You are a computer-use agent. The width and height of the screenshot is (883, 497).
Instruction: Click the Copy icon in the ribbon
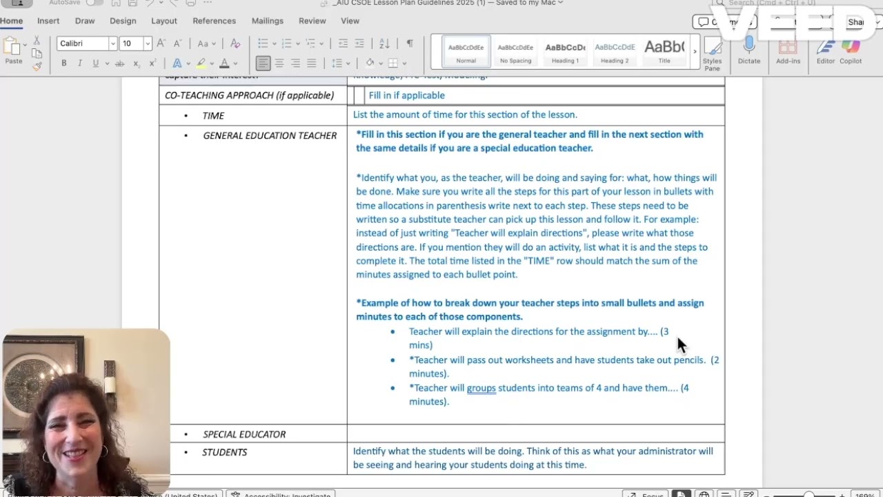(37, 53)
